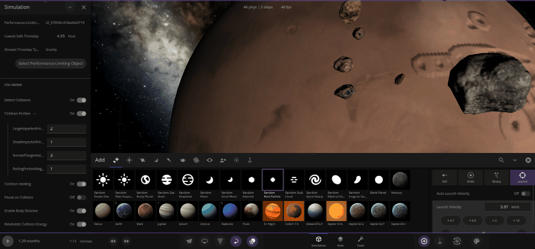
Task: Turn on Pause on Collision
Action: pyautogui.click(x=82, y=198)
